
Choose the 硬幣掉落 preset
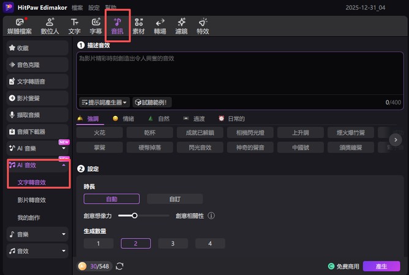pyautogui.click(x=150, y=147)
